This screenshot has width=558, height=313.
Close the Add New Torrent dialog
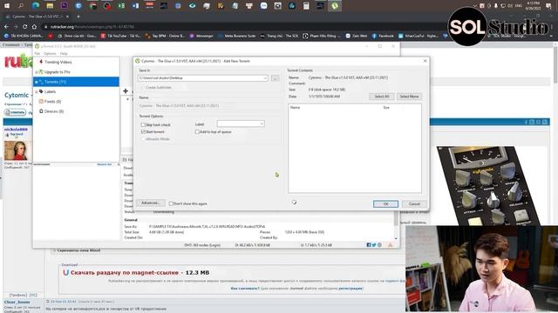point(425,61)
